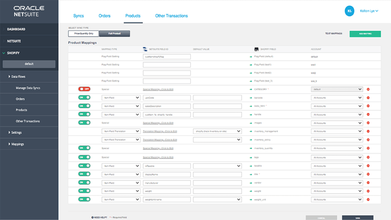This screenshot has width=391, height=220.
Task: Click the KL user avatar circle
Action: pos(349,11)
